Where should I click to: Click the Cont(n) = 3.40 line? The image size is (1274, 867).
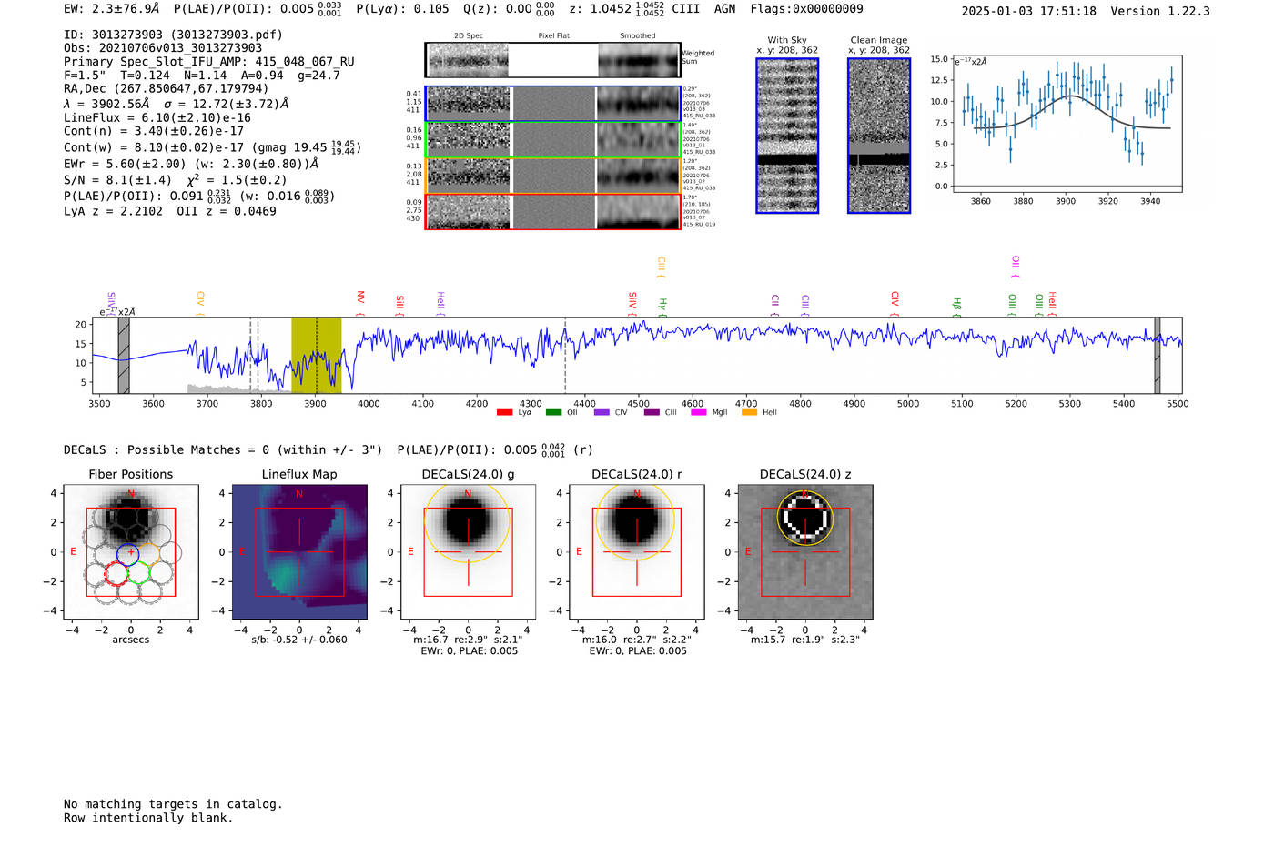(154, 131)
